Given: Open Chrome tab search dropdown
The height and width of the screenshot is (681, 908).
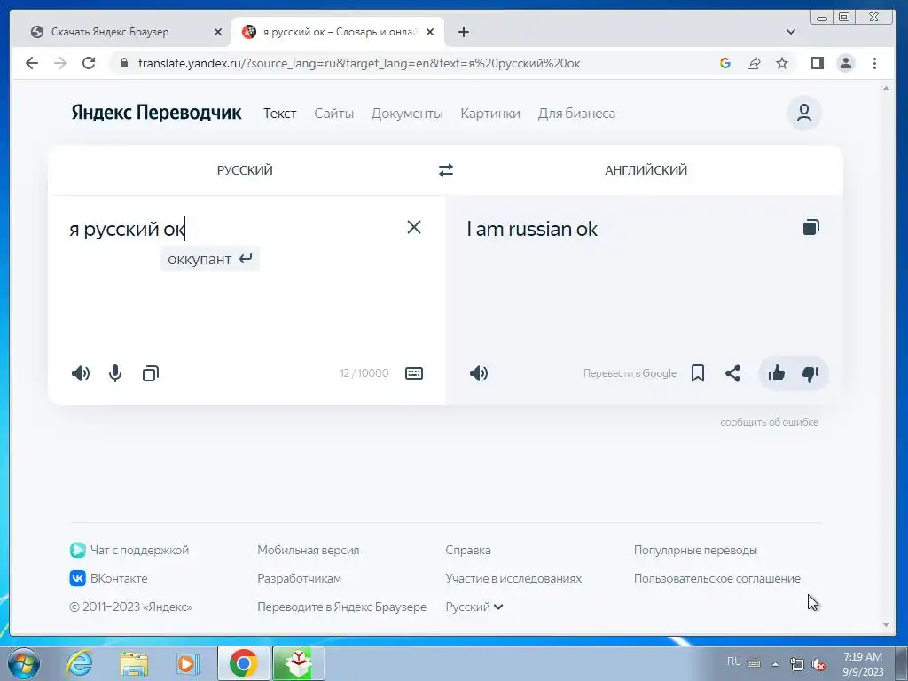Looking at the screenshot, I should click(790, 32).
